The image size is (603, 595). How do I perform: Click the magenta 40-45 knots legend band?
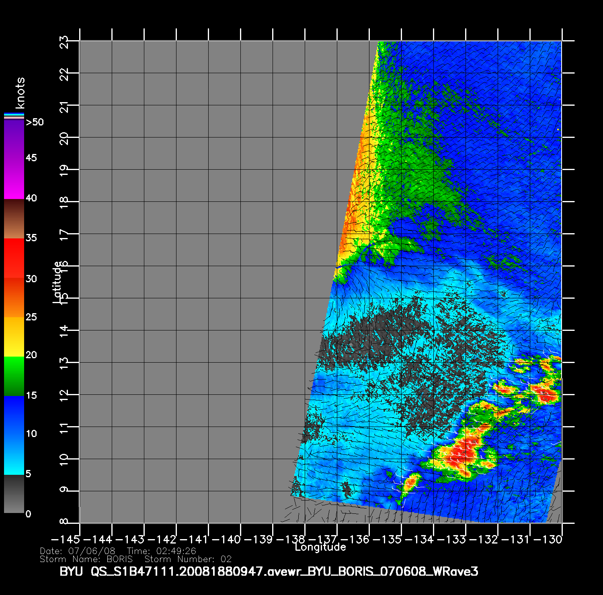(x=14, y=179)
